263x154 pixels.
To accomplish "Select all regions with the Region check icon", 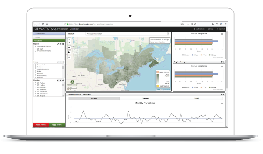I will click(58, 44).
